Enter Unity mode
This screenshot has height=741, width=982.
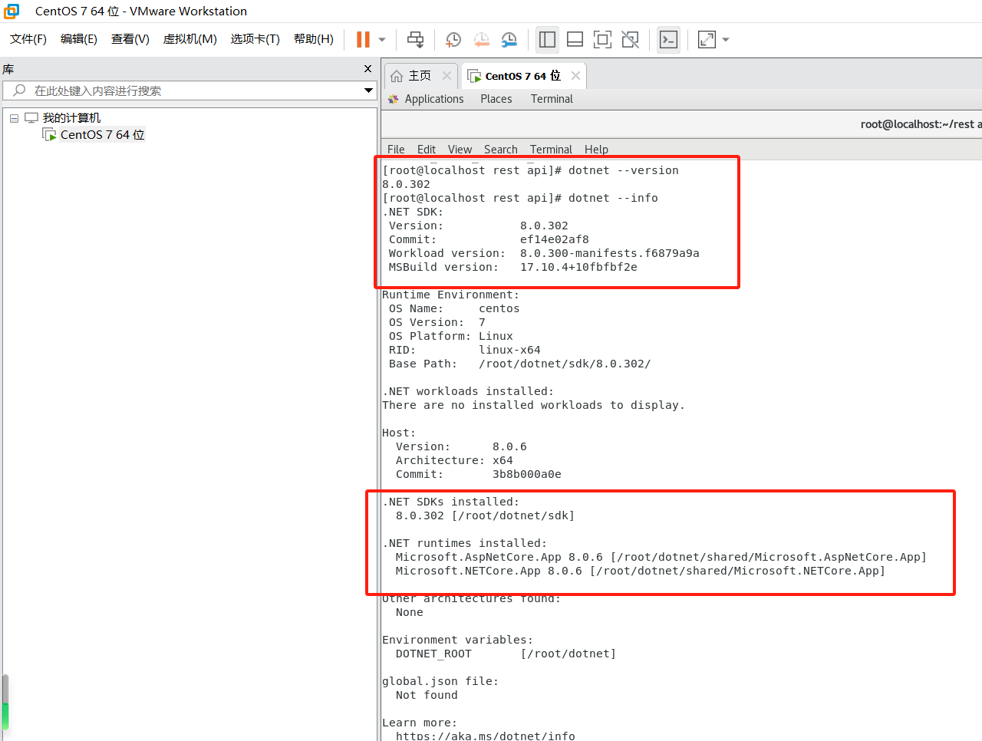click(x=630, y=39)
